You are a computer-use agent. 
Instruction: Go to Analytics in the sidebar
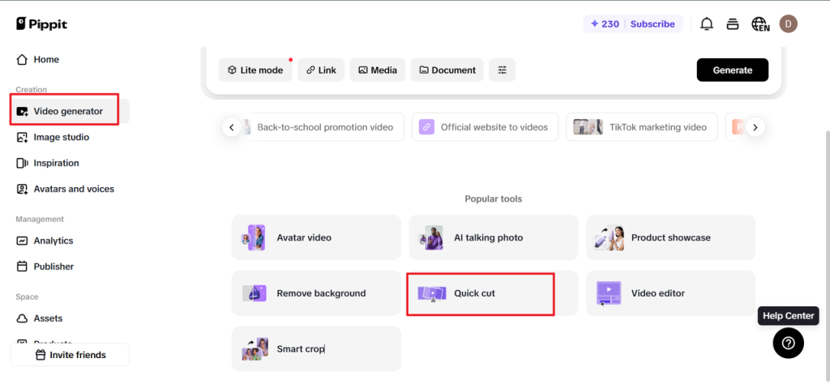click(x=53, y=241)
